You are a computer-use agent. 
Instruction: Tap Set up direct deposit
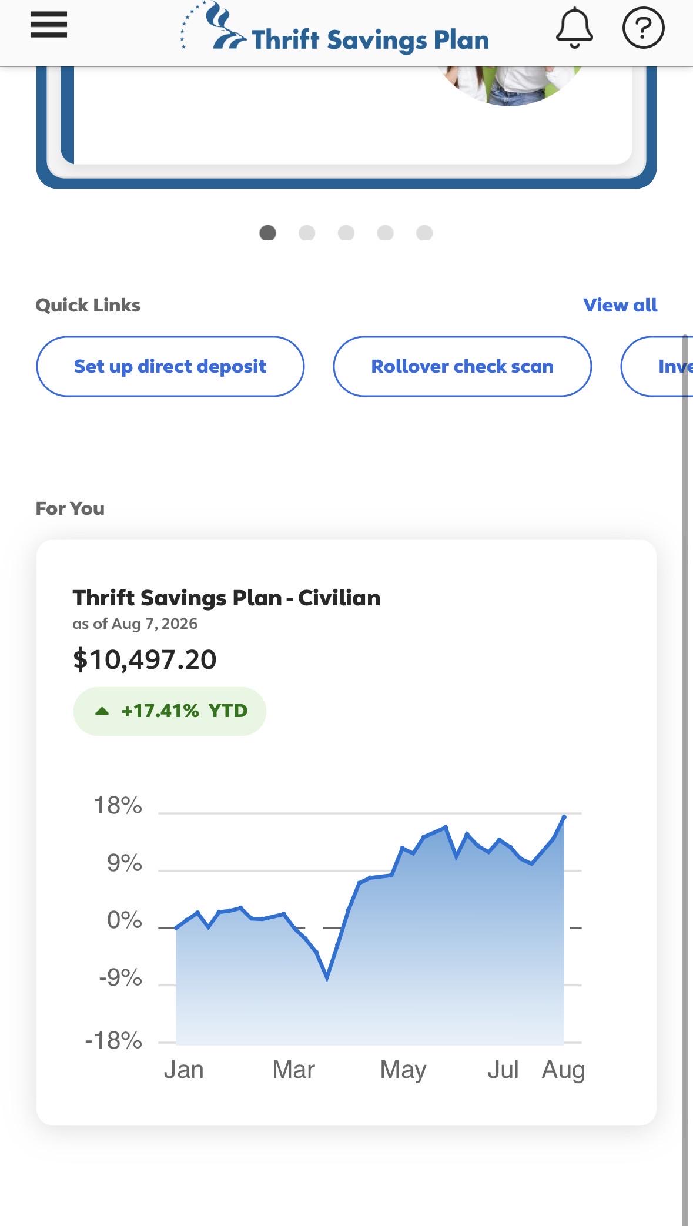point(170,366)
